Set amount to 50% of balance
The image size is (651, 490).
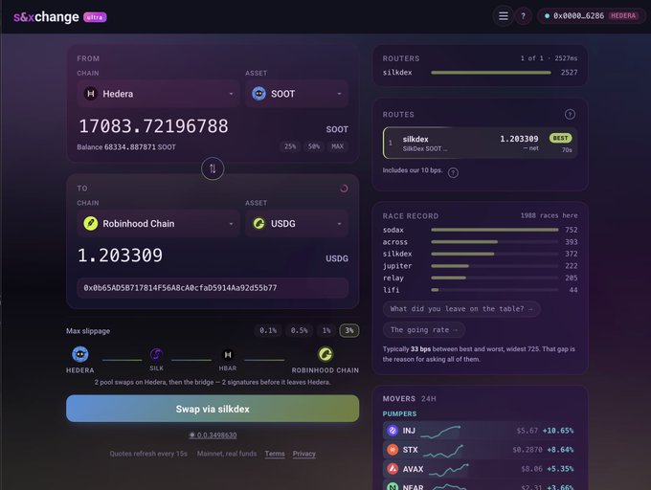(314, 146)
